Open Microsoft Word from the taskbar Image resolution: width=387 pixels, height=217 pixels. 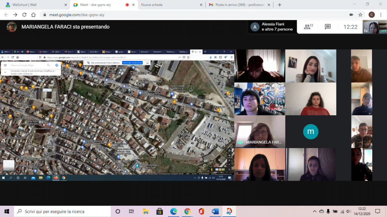215,211
